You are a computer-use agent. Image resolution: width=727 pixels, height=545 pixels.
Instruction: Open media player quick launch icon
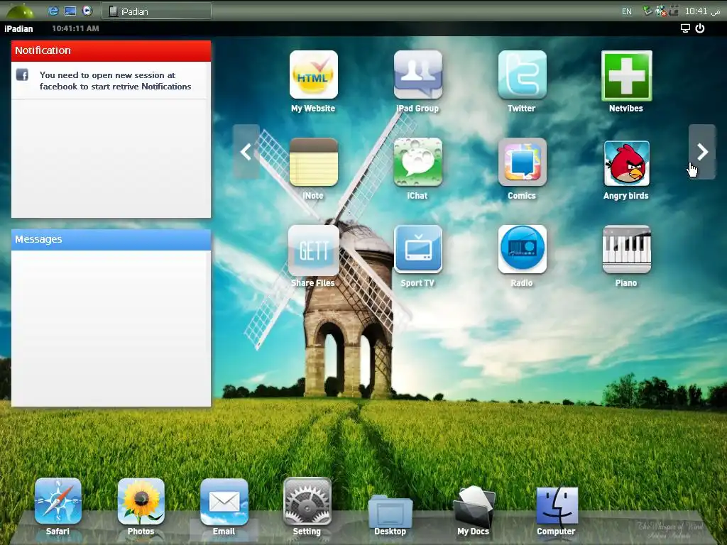pyautogui.click(x=87, y=10)
